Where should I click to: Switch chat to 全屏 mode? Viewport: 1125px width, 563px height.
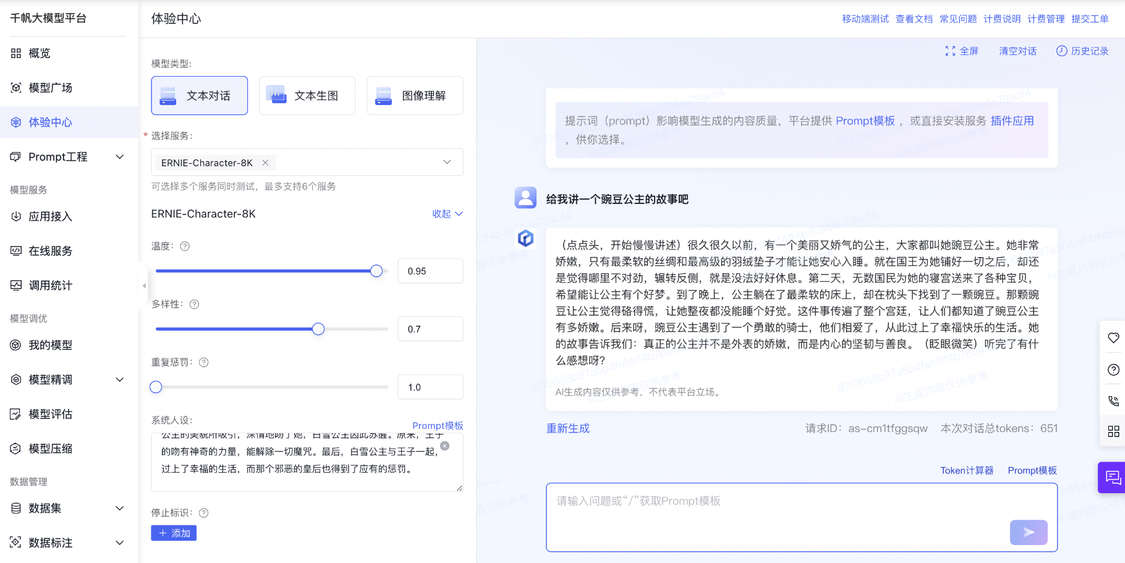click(x=962, y=51)
